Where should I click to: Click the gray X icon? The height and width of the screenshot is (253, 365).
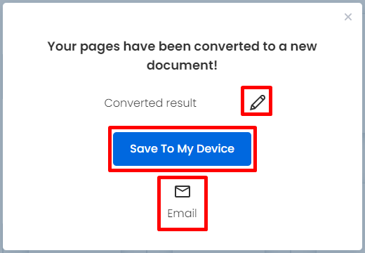pos(348,17)
